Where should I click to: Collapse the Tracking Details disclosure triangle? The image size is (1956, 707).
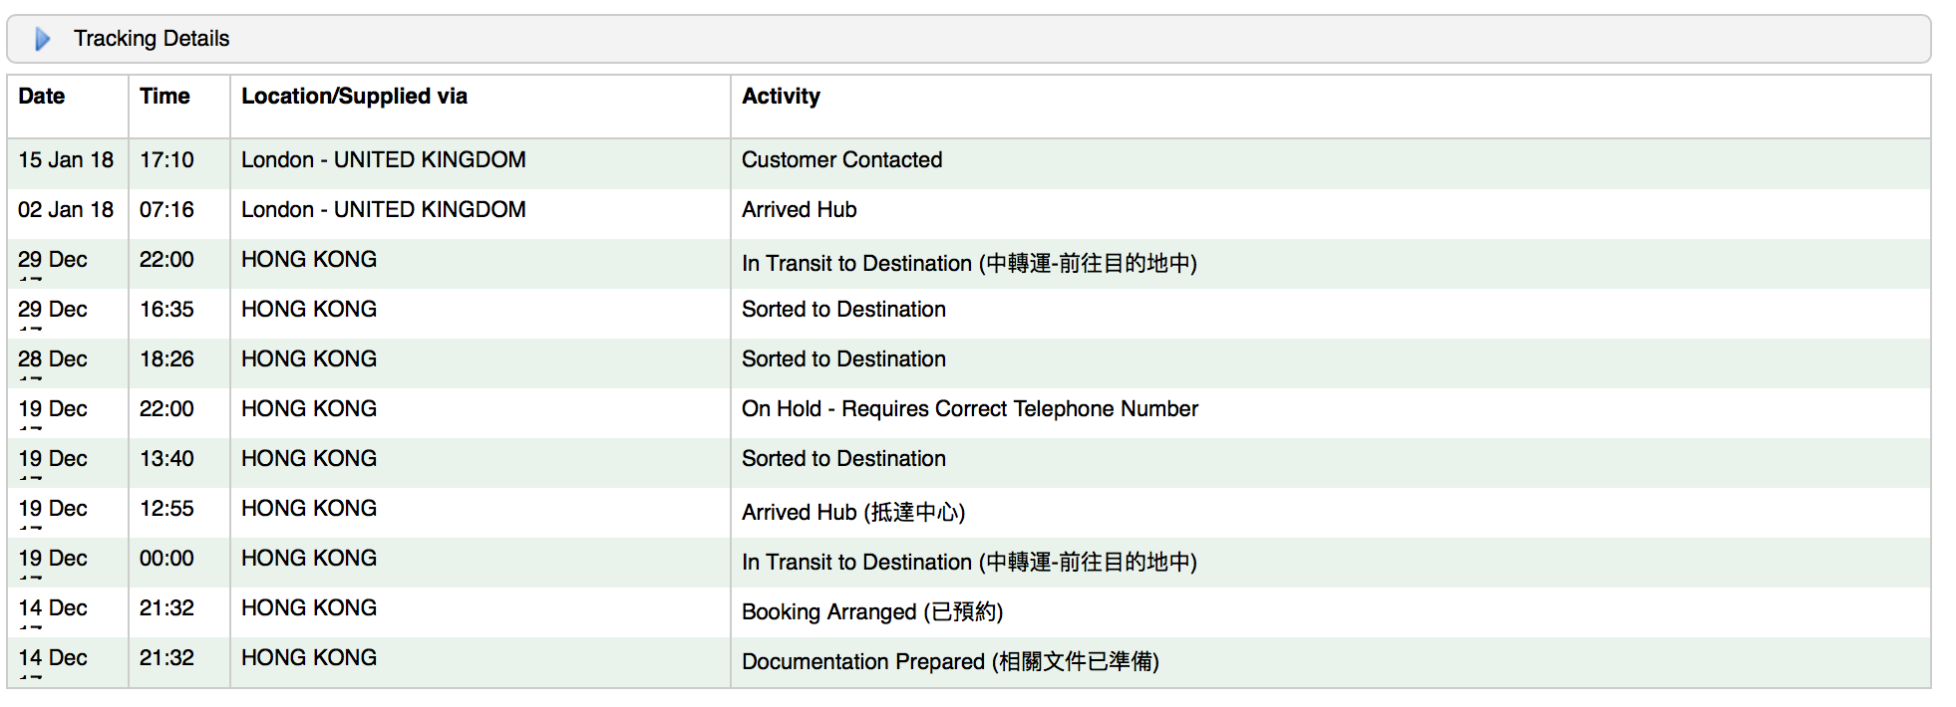43,39
